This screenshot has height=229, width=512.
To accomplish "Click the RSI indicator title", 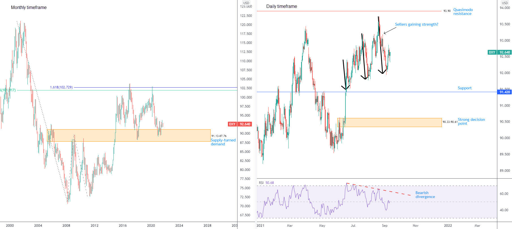I will click(x=261, y=183).
